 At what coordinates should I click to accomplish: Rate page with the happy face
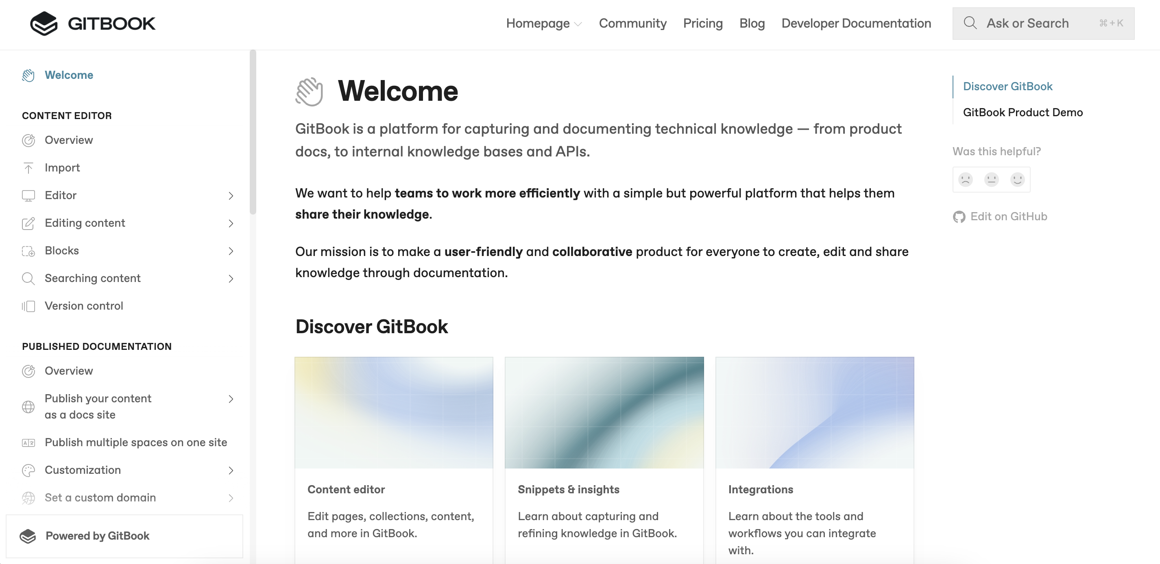click(1017, 180)
